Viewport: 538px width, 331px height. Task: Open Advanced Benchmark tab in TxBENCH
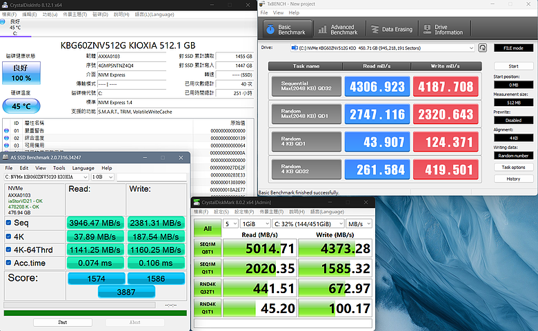click(338, 29)
